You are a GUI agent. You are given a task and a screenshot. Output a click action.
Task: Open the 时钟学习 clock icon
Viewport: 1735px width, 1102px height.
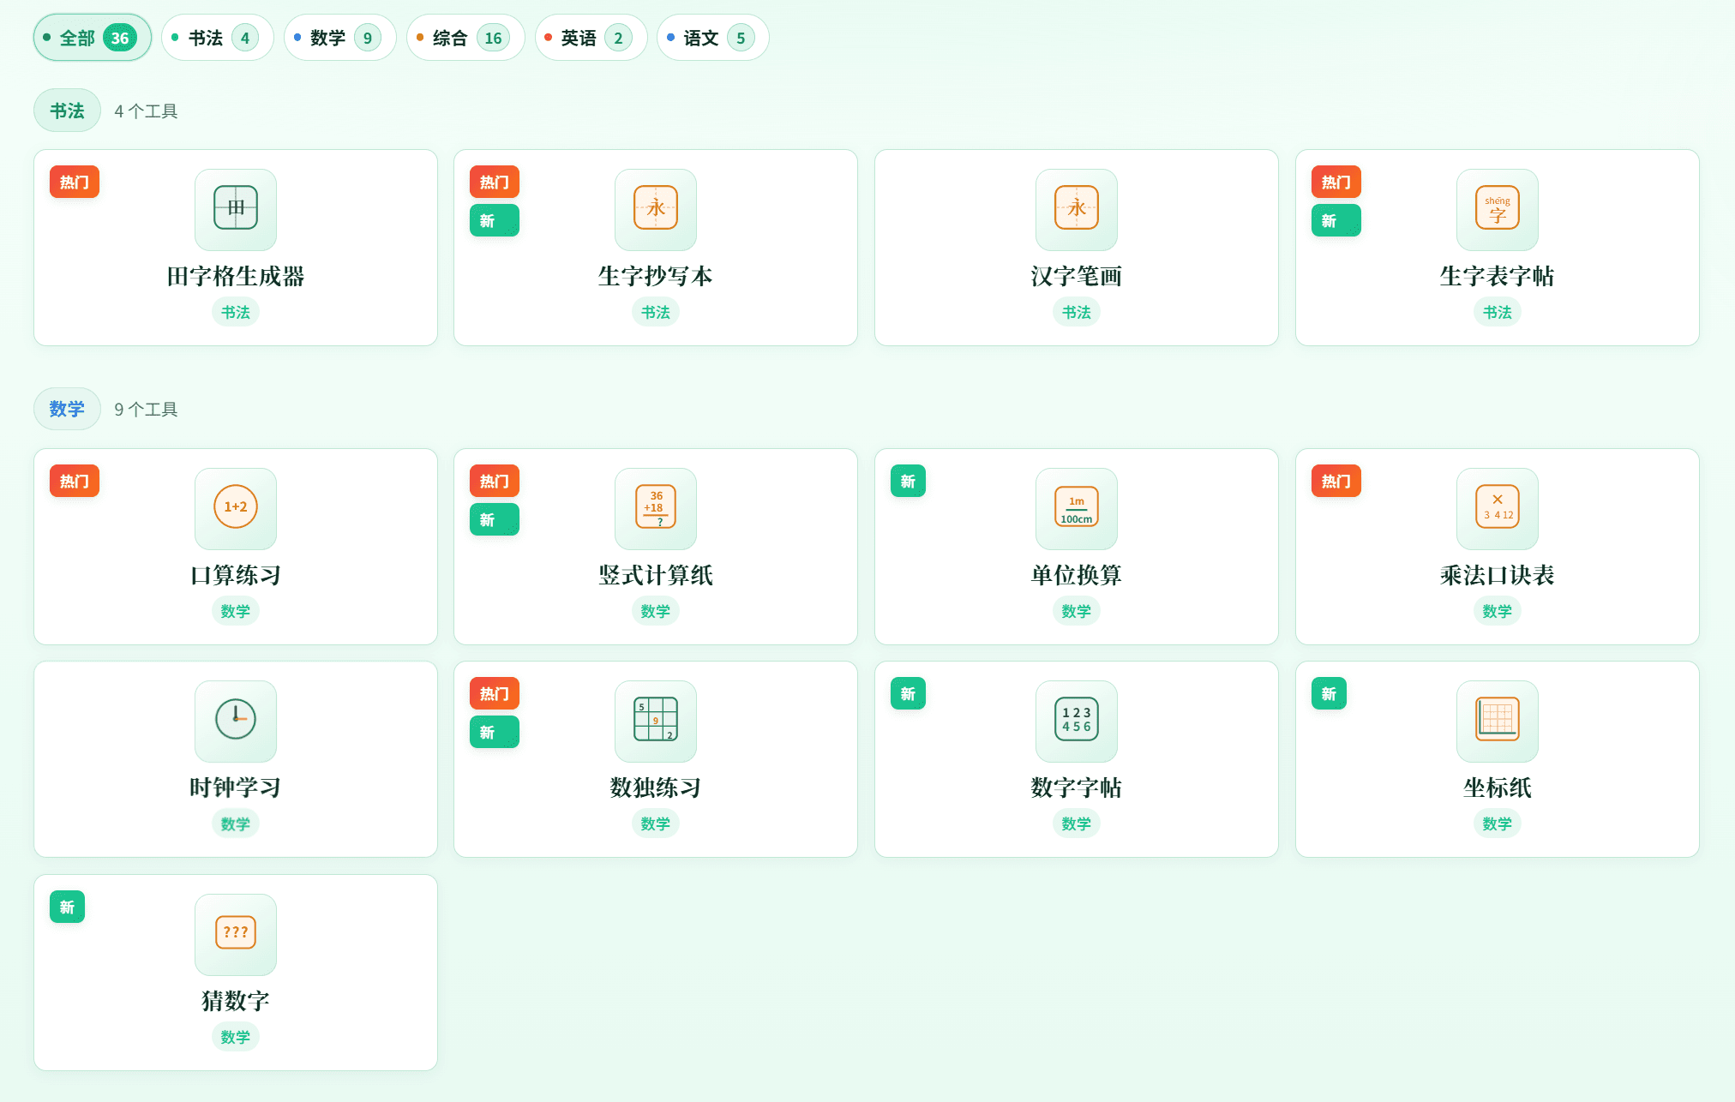(236, 721)
